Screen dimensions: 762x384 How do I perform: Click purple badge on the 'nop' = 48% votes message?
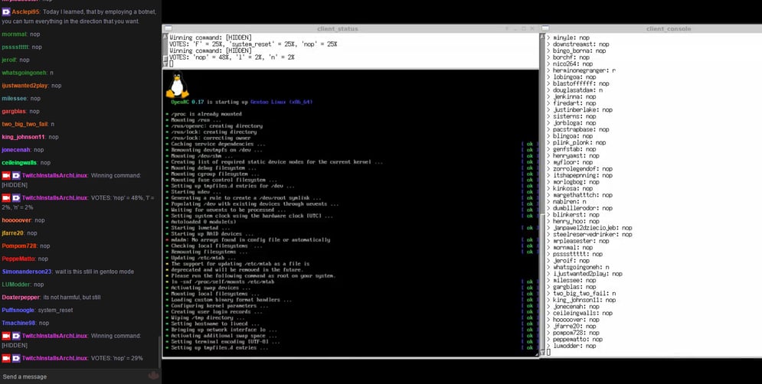click(16, 197)
